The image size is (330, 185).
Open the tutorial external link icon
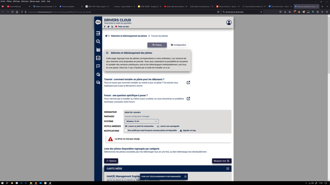click(188, 82)
